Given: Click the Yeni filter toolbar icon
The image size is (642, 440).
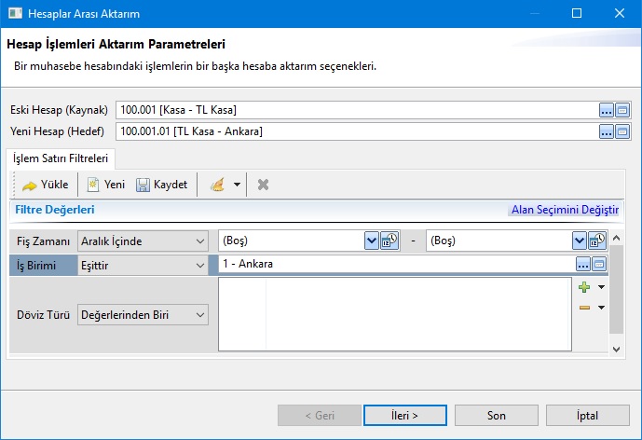Looking at the screenshot, I should coord(105,185).
